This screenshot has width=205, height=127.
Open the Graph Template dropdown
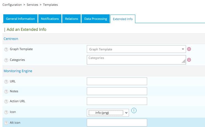136,49
